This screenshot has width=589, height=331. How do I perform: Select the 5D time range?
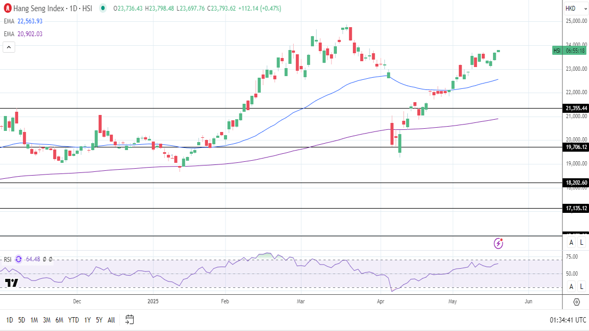coord(22,320)
